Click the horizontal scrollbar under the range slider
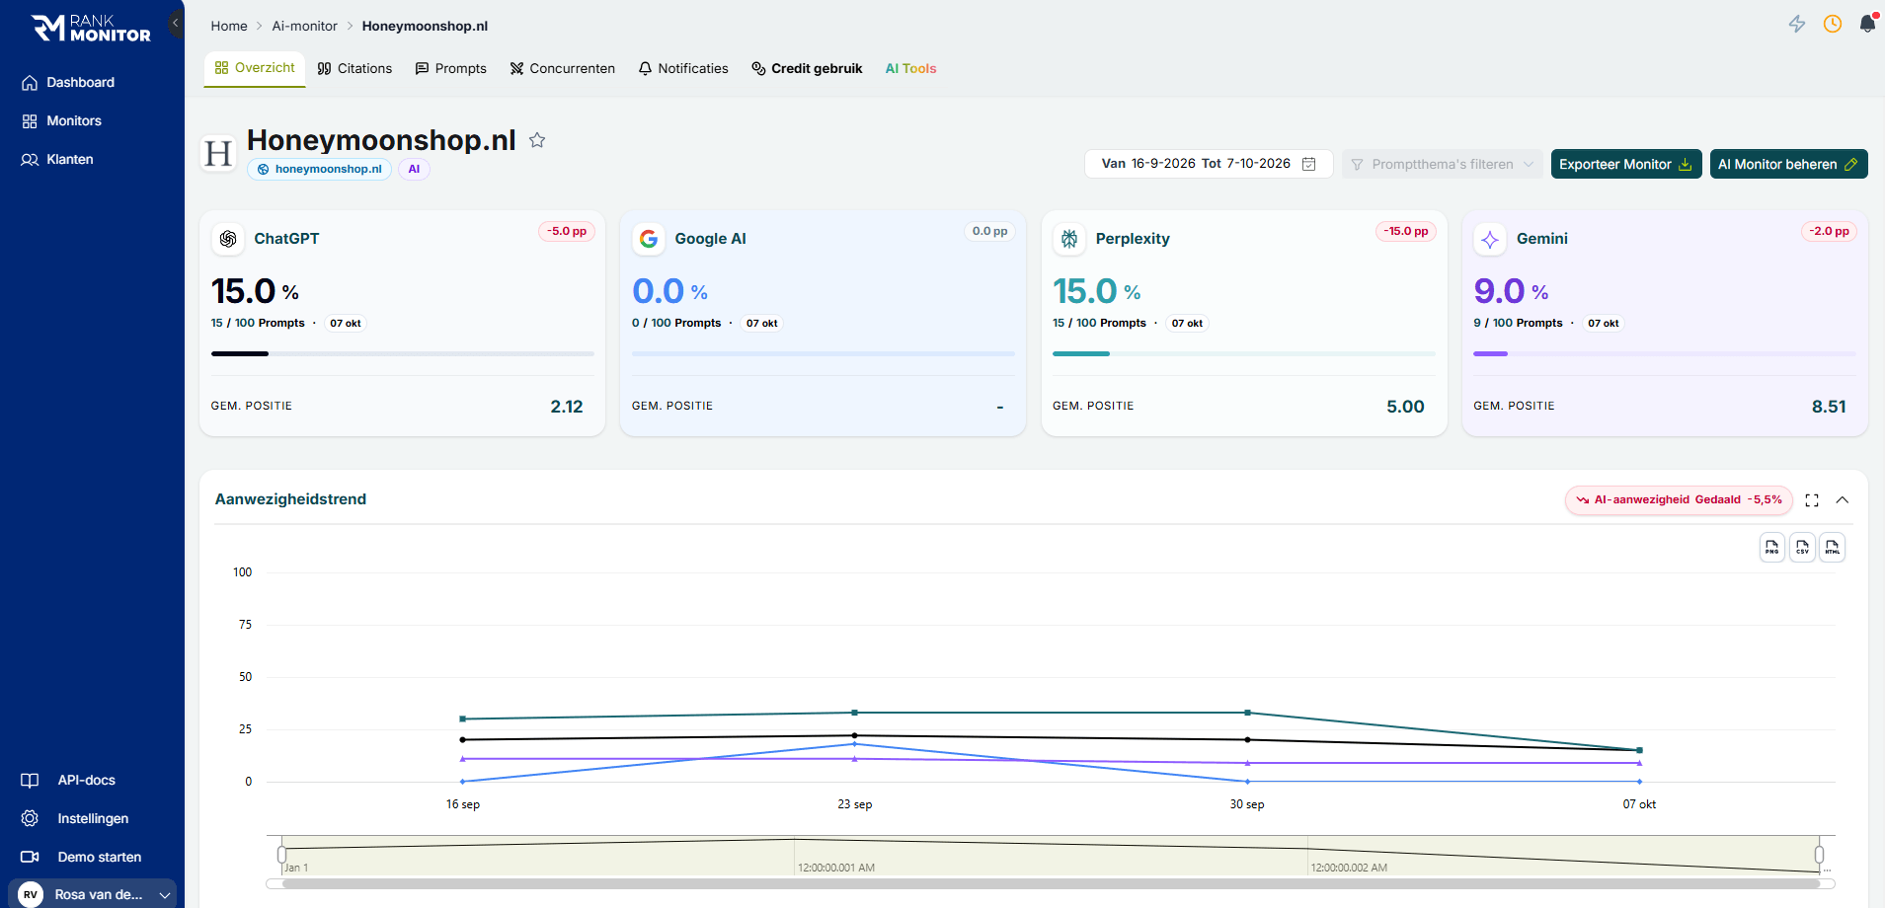The height and width of the screenshot is (908, 1885). coord(1051,884)
